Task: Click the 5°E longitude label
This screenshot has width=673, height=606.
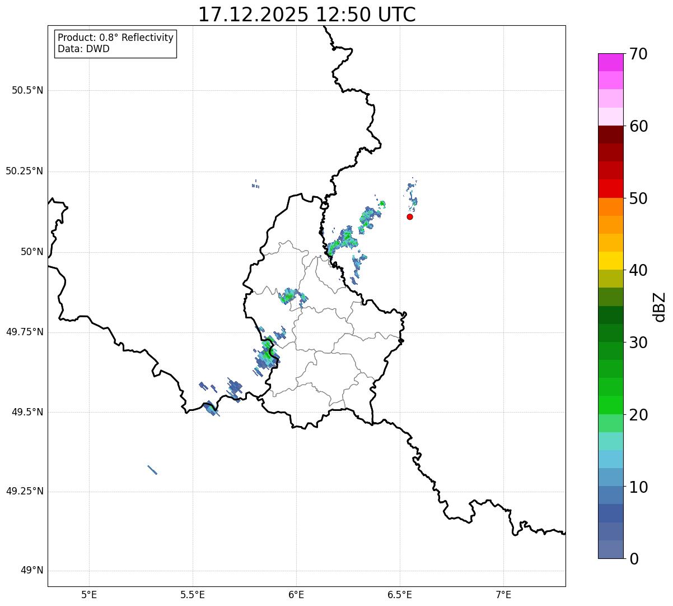Action: click(89, 594)
